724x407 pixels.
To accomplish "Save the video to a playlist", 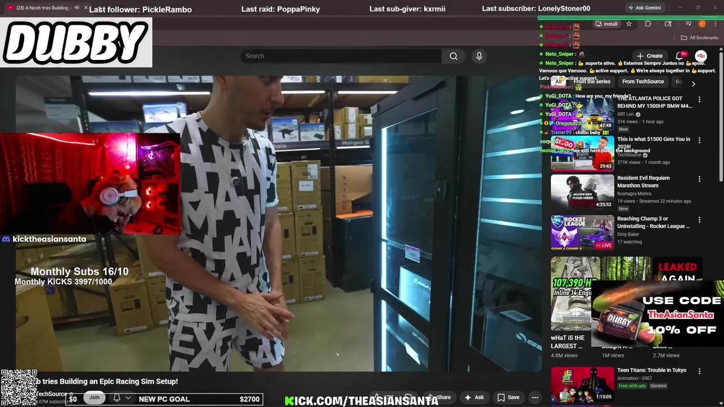I will click(x=508, y=397).
